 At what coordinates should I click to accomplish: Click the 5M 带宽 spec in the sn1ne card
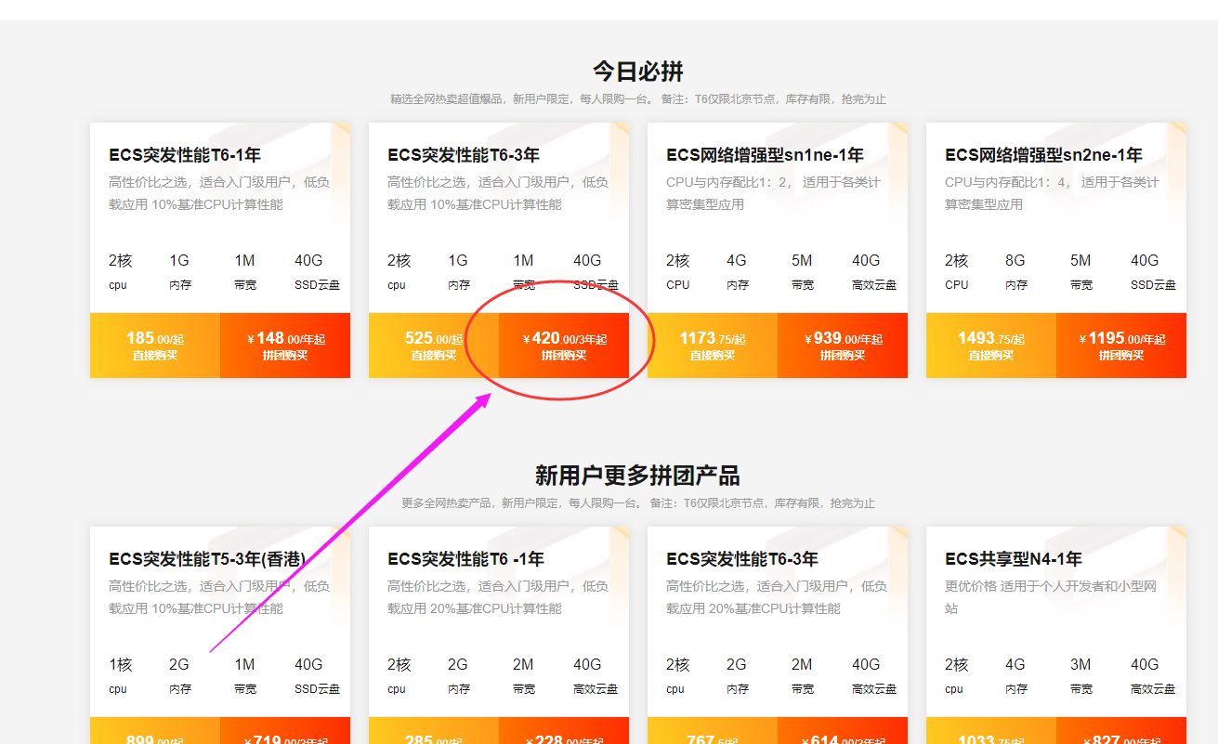coord(803,271)
